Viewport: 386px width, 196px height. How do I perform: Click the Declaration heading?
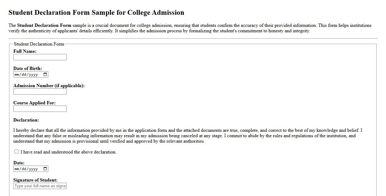[26, 120]
